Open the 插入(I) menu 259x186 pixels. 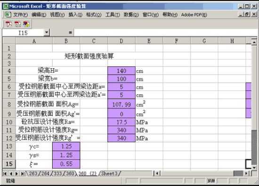coord(75,15)
